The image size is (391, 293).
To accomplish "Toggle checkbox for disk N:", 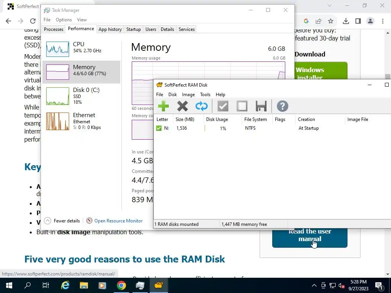I will click(159, 128).
